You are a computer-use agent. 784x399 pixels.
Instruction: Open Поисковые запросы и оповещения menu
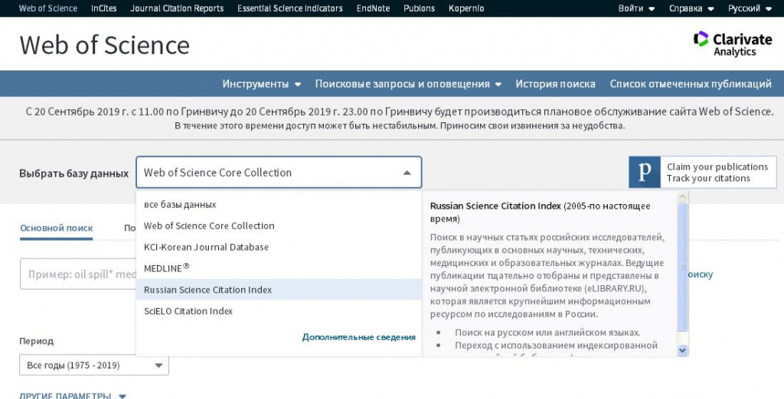pyautogui.click(x=408, y=84)
